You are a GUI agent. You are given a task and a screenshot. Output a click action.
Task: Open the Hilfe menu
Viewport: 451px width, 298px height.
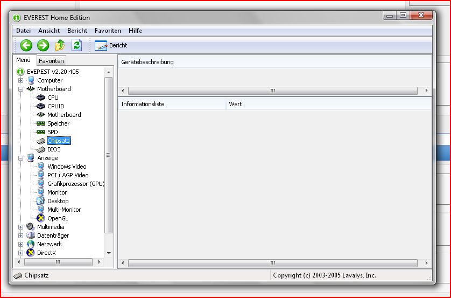tap(135, 31)
